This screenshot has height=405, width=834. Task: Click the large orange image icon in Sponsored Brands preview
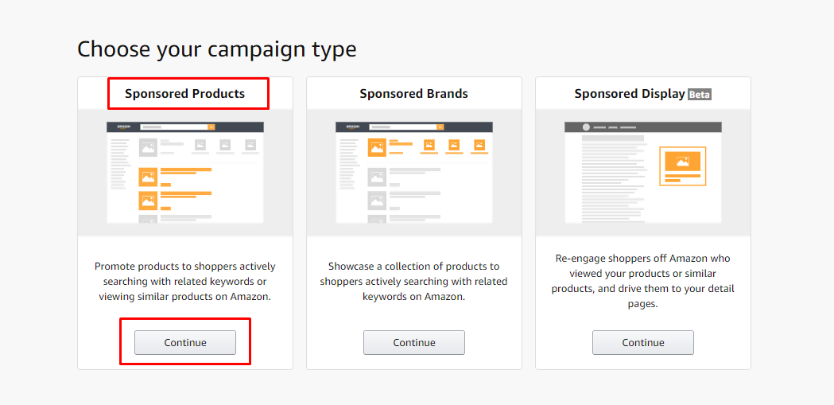click(x=377, y=147)
